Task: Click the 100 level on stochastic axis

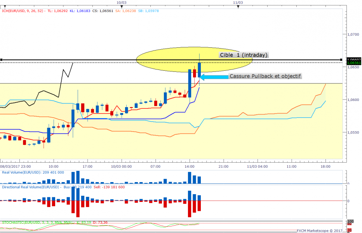Action: pos(350,221)
